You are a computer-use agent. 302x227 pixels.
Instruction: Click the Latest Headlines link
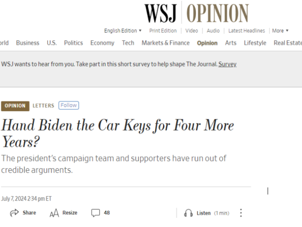click(246, 31)
